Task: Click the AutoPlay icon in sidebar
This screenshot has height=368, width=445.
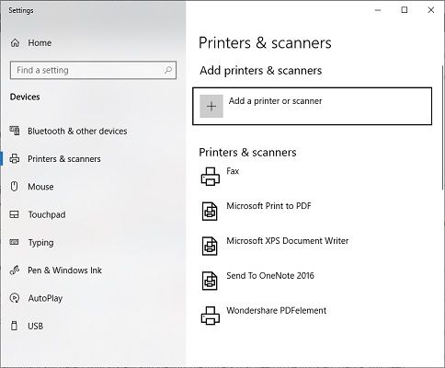Action: [15, 298]
